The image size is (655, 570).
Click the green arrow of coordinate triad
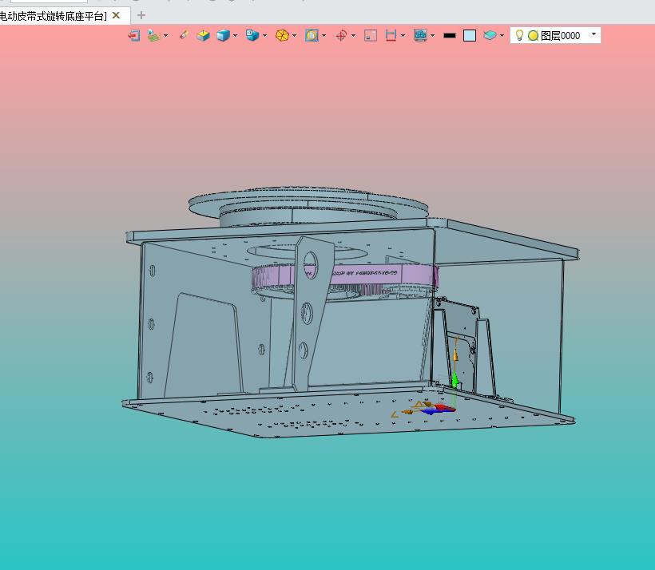pos(455,379)
